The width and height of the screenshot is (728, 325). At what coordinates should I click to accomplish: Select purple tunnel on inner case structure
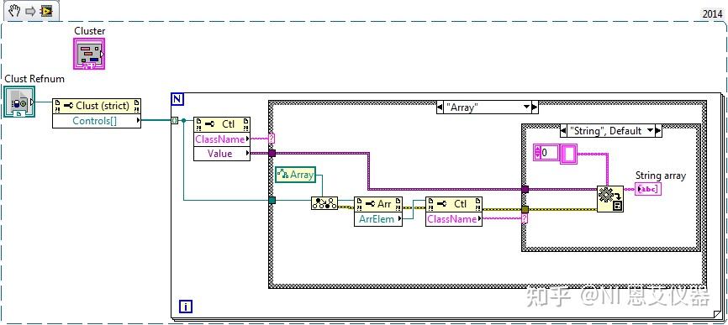click(x=525, y=189)
